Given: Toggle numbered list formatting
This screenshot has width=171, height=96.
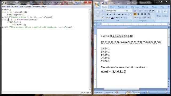Looking at the screenshot, I should (x=140, y=11).
